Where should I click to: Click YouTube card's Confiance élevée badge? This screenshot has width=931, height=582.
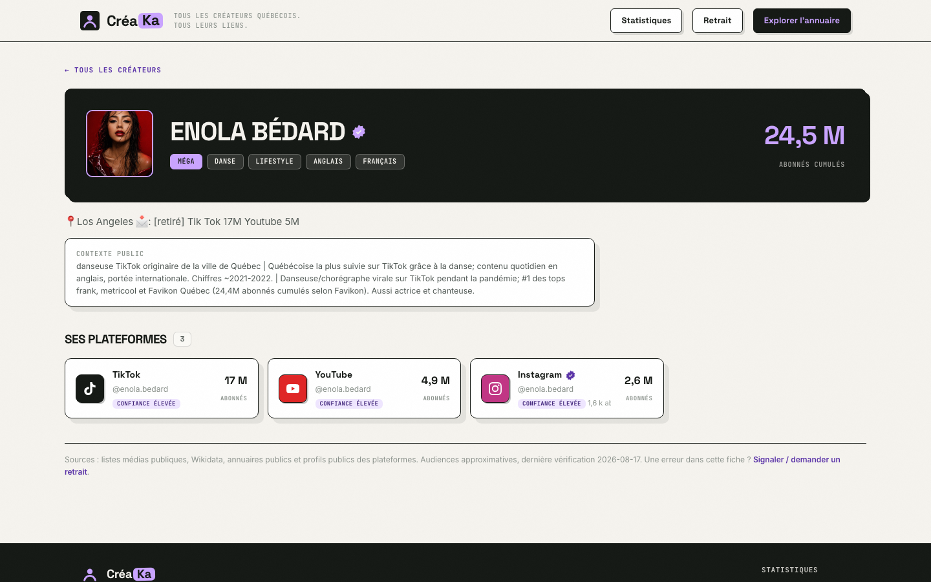point(349,404)
